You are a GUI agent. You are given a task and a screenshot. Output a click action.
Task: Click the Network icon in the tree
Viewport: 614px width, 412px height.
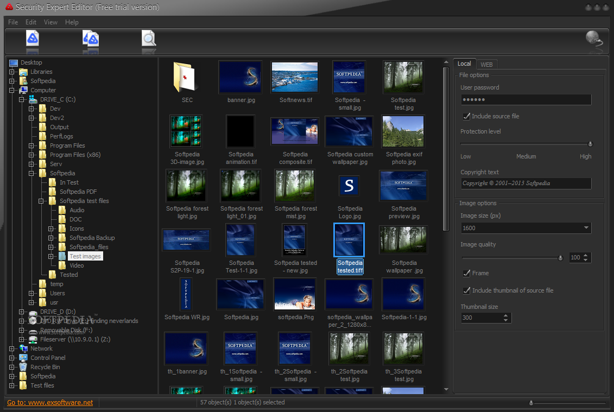23,348
